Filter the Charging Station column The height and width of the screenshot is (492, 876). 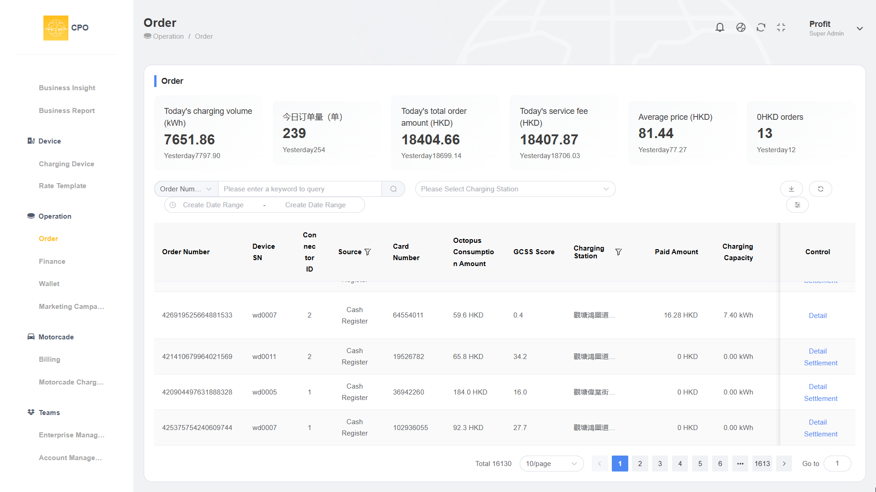click(618, 252)
